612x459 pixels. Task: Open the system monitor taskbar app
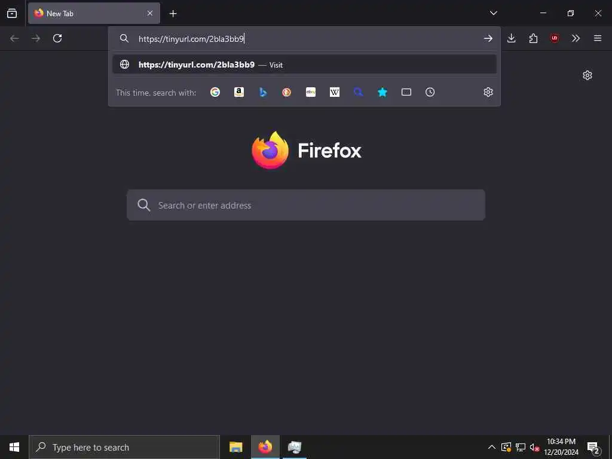click(x=295, y=447)
